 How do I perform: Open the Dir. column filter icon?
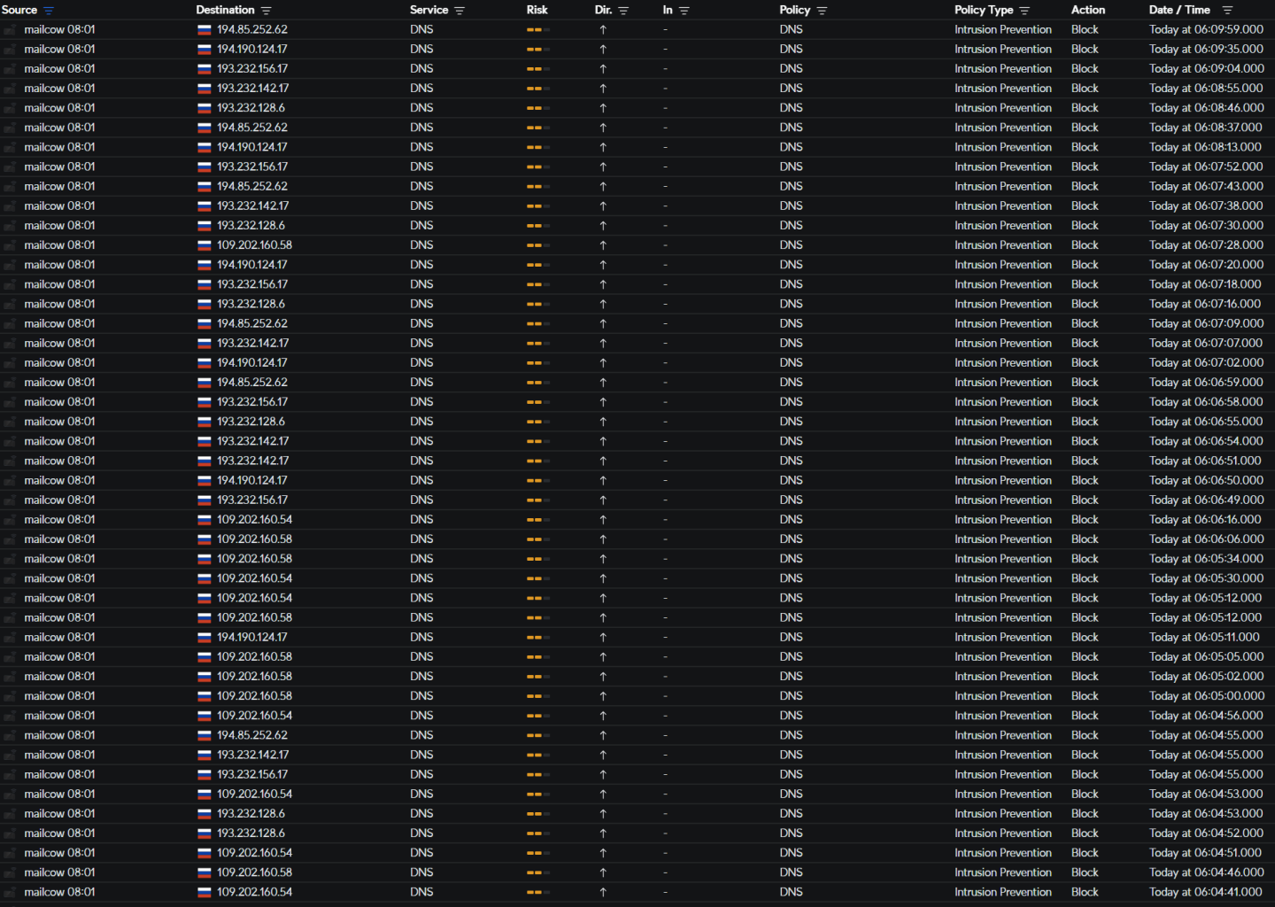(x=623, y=11)
